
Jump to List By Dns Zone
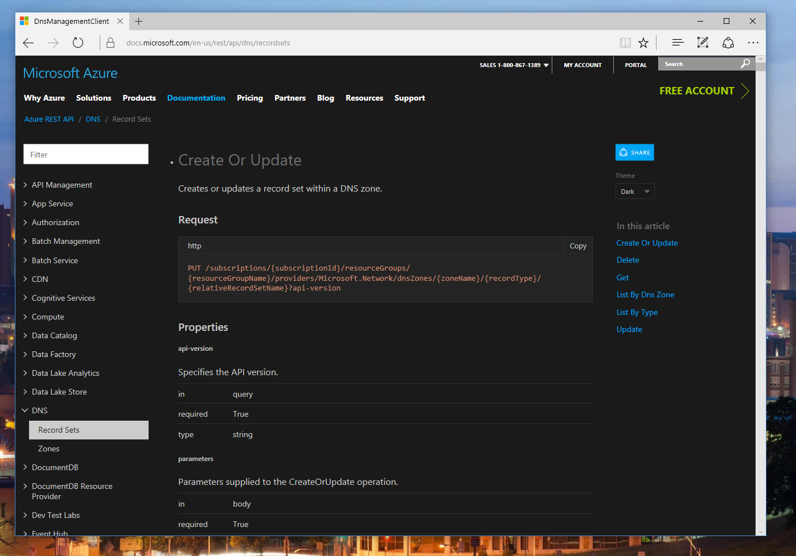(x=646, y=294)
